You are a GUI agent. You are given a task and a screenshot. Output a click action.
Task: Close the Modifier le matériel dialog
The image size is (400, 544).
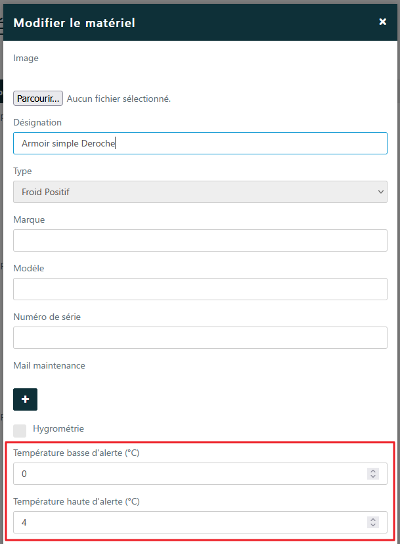point(382,22)
